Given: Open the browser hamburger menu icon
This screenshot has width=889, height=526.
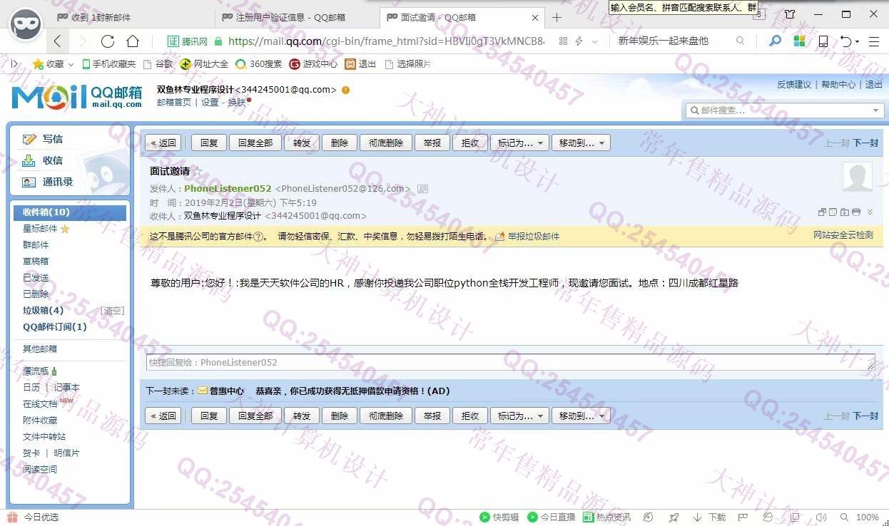Looking at the screenshot, I should click(874, 41).
